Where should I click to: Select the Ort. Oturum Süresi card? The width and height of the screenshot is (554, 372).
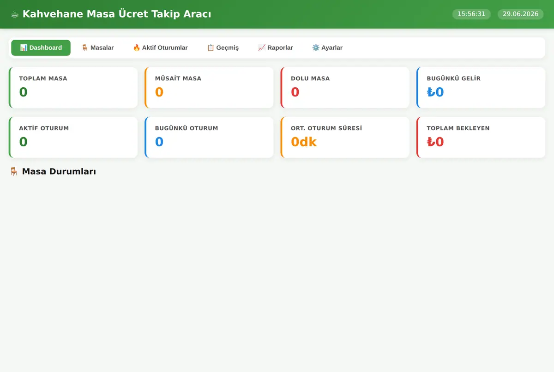coord(345,138)
